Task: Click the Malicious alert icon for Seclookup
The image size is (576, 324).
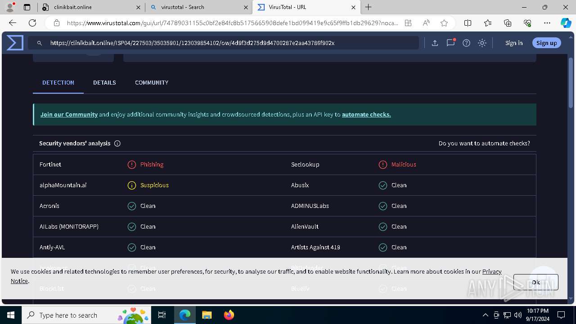Action: [383, 164]
